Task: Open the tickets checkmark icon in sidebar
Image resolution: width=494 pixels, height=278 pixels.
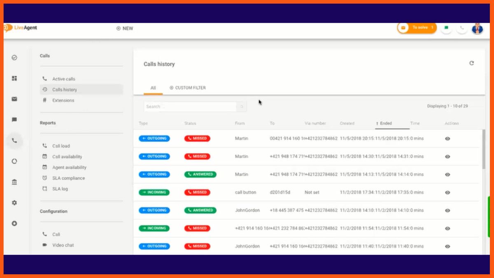Action: pos(14,58)
